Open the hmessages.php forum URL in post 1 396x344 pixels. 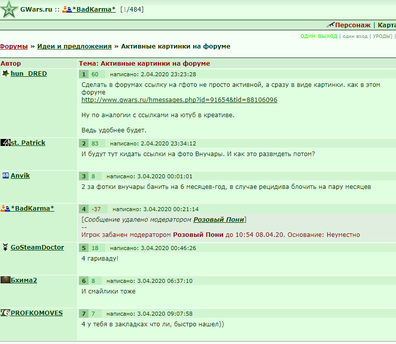point(180,100)
